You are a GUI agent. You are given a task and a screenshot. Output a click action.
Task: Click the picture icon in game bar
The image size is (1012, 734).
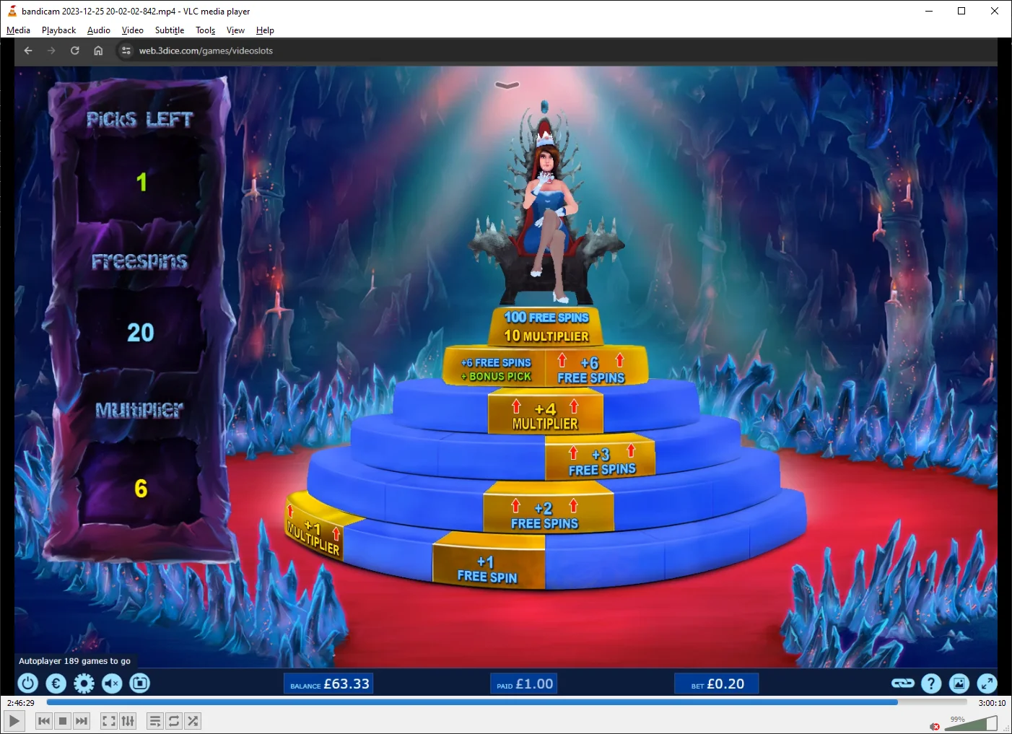(959, 683)
